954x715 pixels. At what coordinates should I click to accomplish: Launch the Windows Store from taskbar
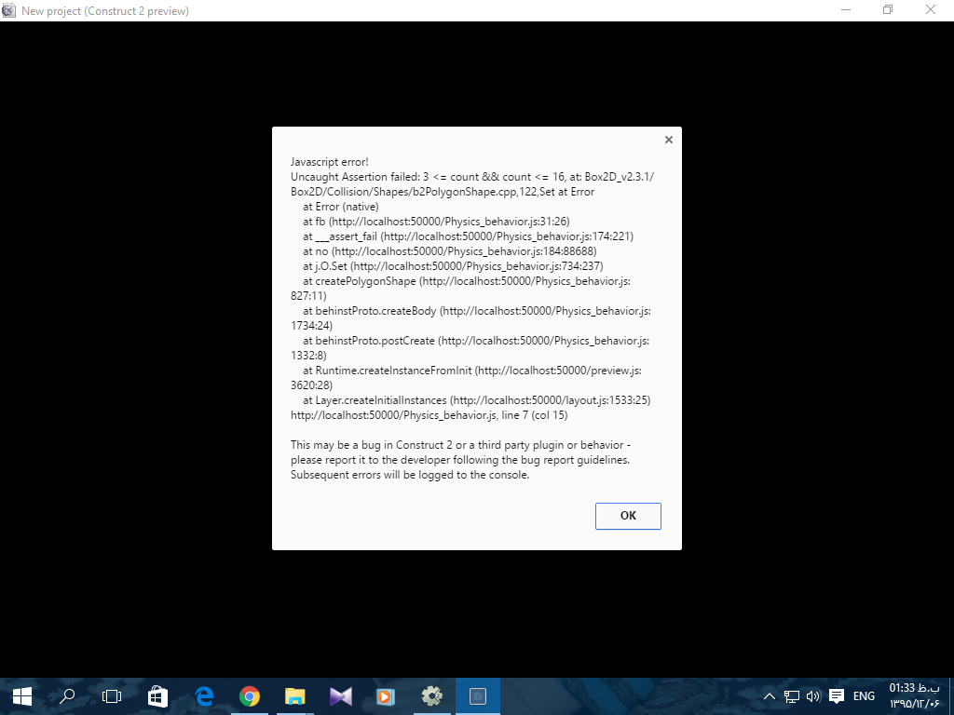[157, 696]
